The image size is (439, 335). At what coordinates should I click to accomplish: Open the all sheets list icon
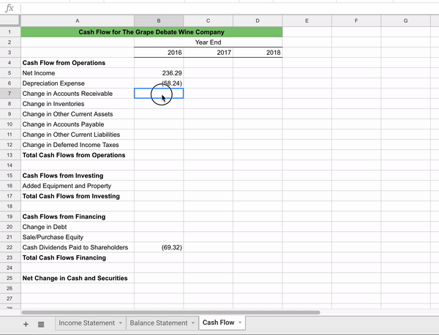pyautogui.click(x=41, y=324)
